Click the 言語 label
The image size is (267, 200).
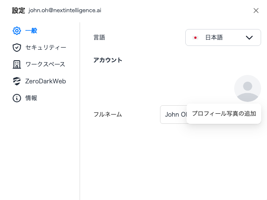[99, 37]
